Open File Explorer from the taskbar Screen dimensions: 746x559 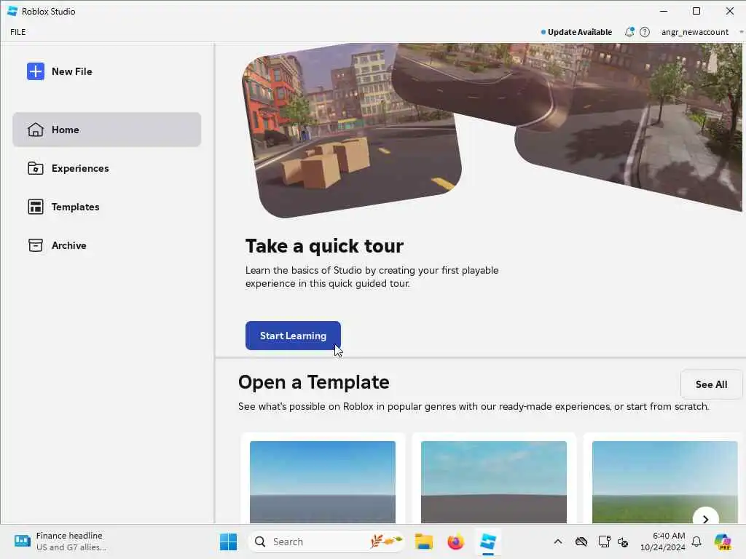(423, 542)
